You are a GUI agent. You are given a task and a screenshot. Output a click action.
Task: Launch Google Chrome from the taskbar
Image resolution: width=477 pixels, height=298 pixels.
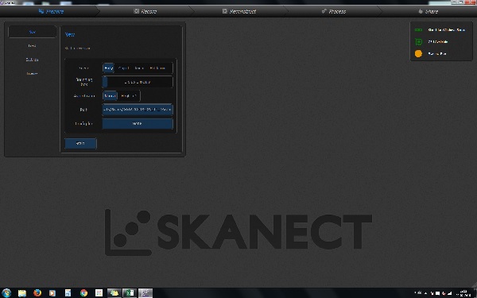click(83, 292)
